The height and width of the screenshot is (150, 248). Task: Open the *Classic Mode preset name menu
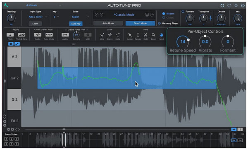click(x=124, y=15)
